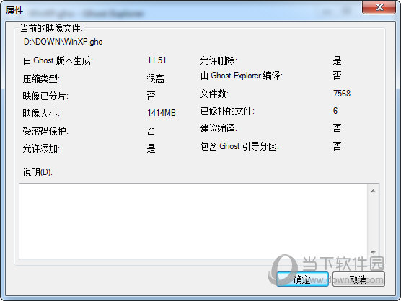
Task: Select 否 value beside 包含 Ghost 引导分区
Action: (337, 146)
